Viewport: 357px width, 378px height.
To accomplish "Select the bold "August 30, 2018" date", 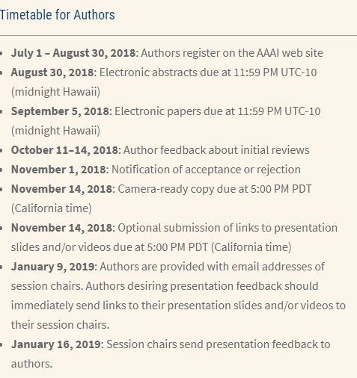I will tap(52, 72).
